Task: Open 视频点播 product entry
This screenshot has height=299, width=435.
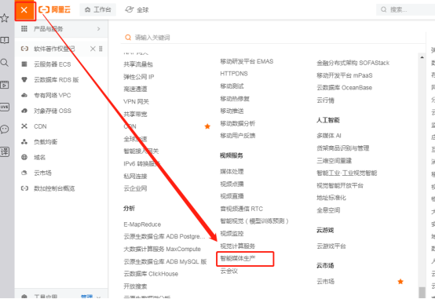Action: (x=232, y=184)
